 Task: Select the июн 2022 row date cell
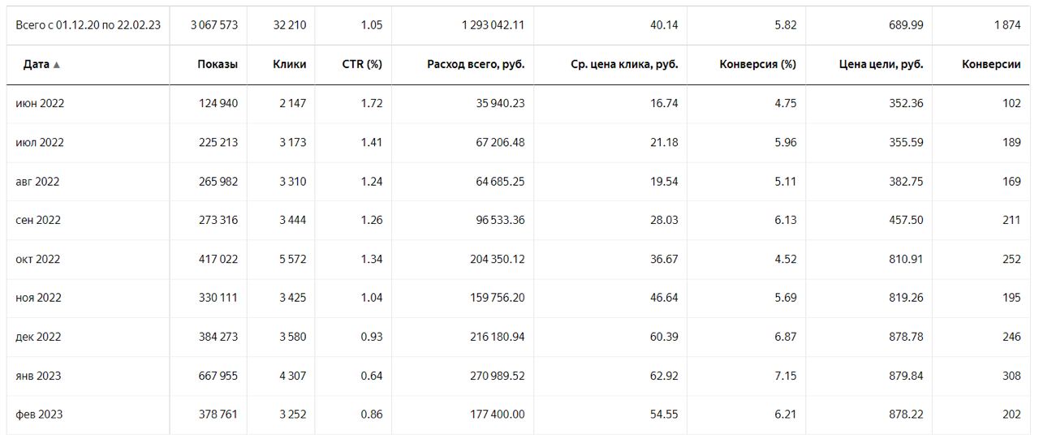point(40,104)
